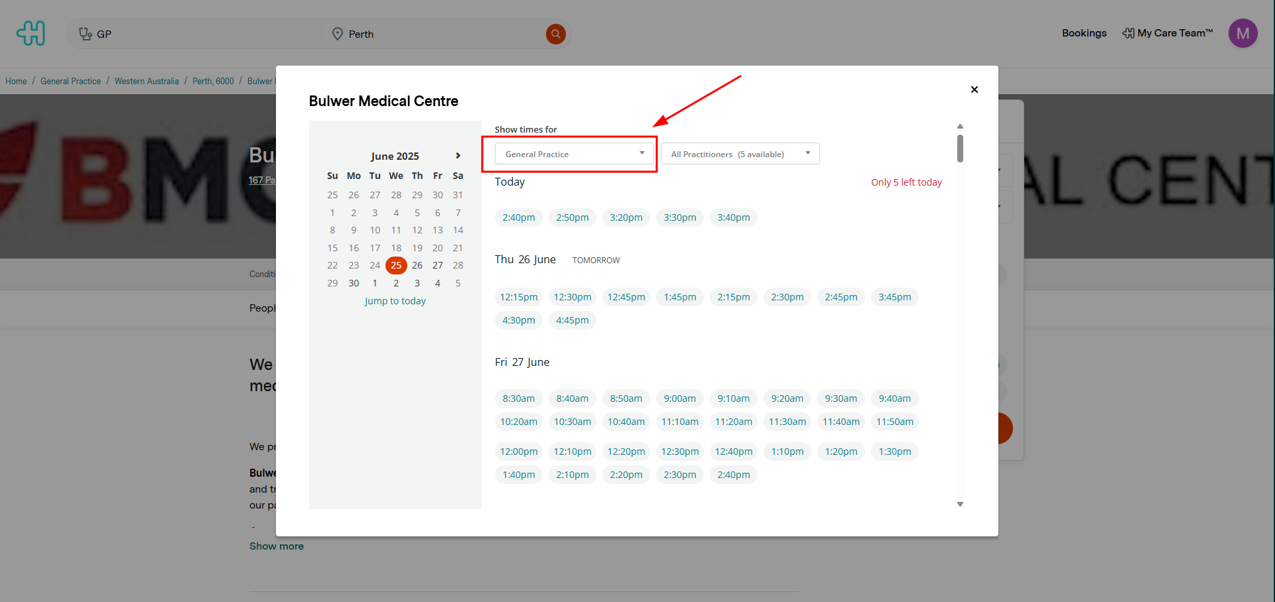Click the Western Australia breadcrumb link

click(147, 81)
